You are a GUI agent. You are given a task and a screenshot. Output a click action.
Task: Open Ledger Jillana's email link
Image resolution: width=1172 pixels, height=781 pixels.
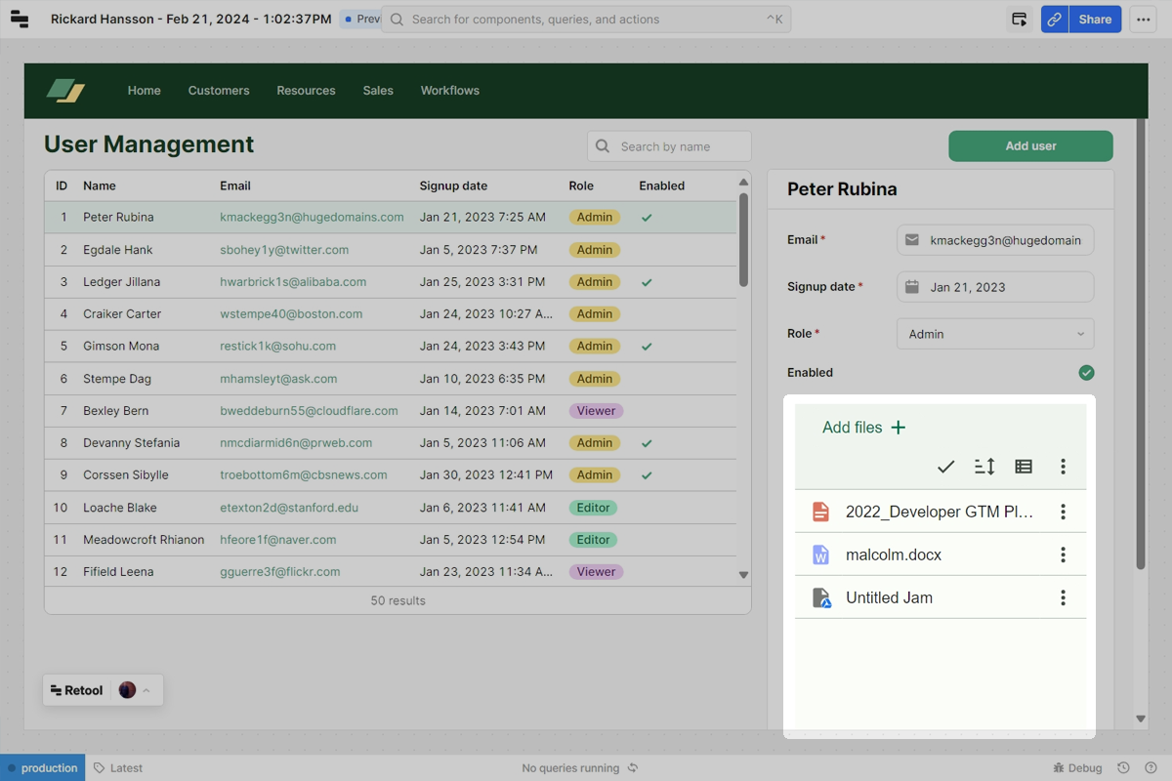point(293,281)
